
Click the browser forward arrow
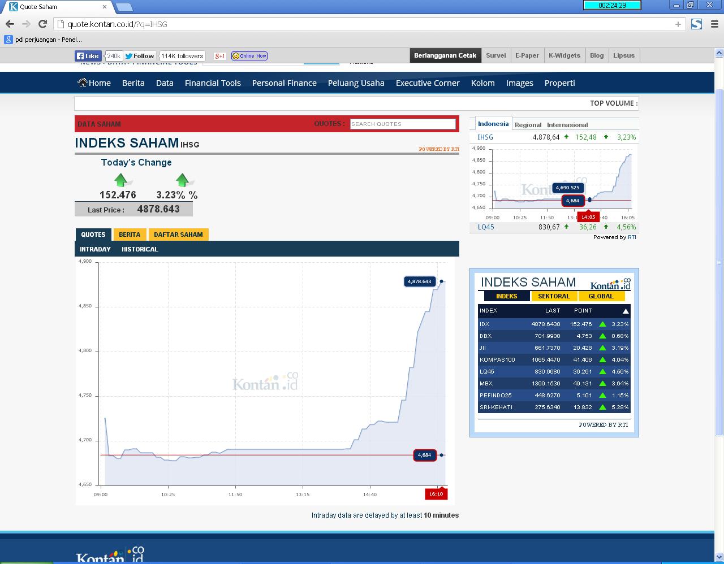(26, 24)
